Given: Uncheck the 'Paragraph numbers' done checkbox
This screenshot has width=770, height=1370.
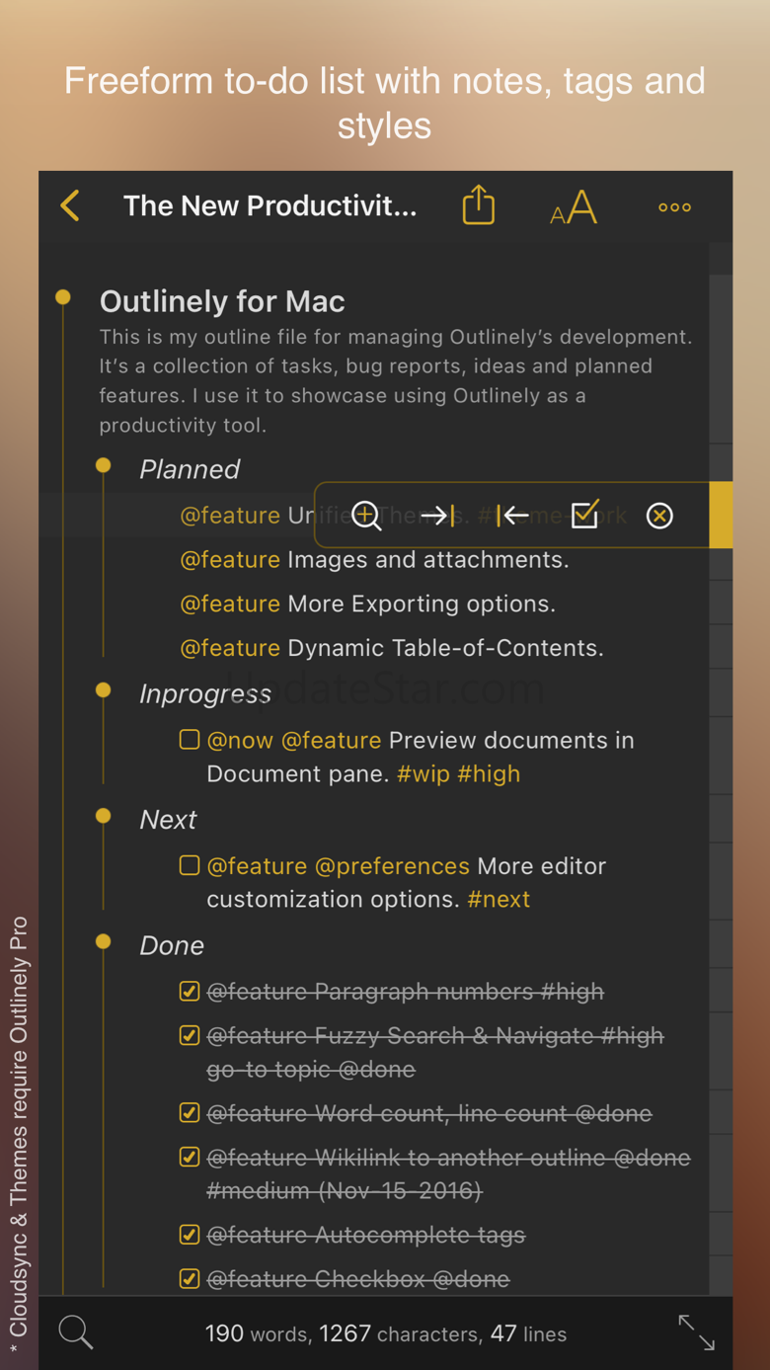Looking at the screenshot, I should [x=190, y=991].
